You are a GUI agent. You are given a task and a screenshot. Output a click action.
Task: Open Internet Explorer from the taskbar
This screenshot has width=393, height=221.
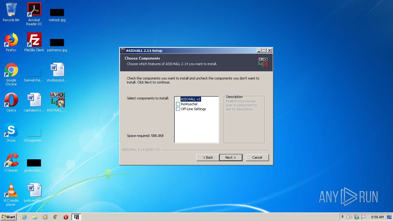[x=25, y=217]
